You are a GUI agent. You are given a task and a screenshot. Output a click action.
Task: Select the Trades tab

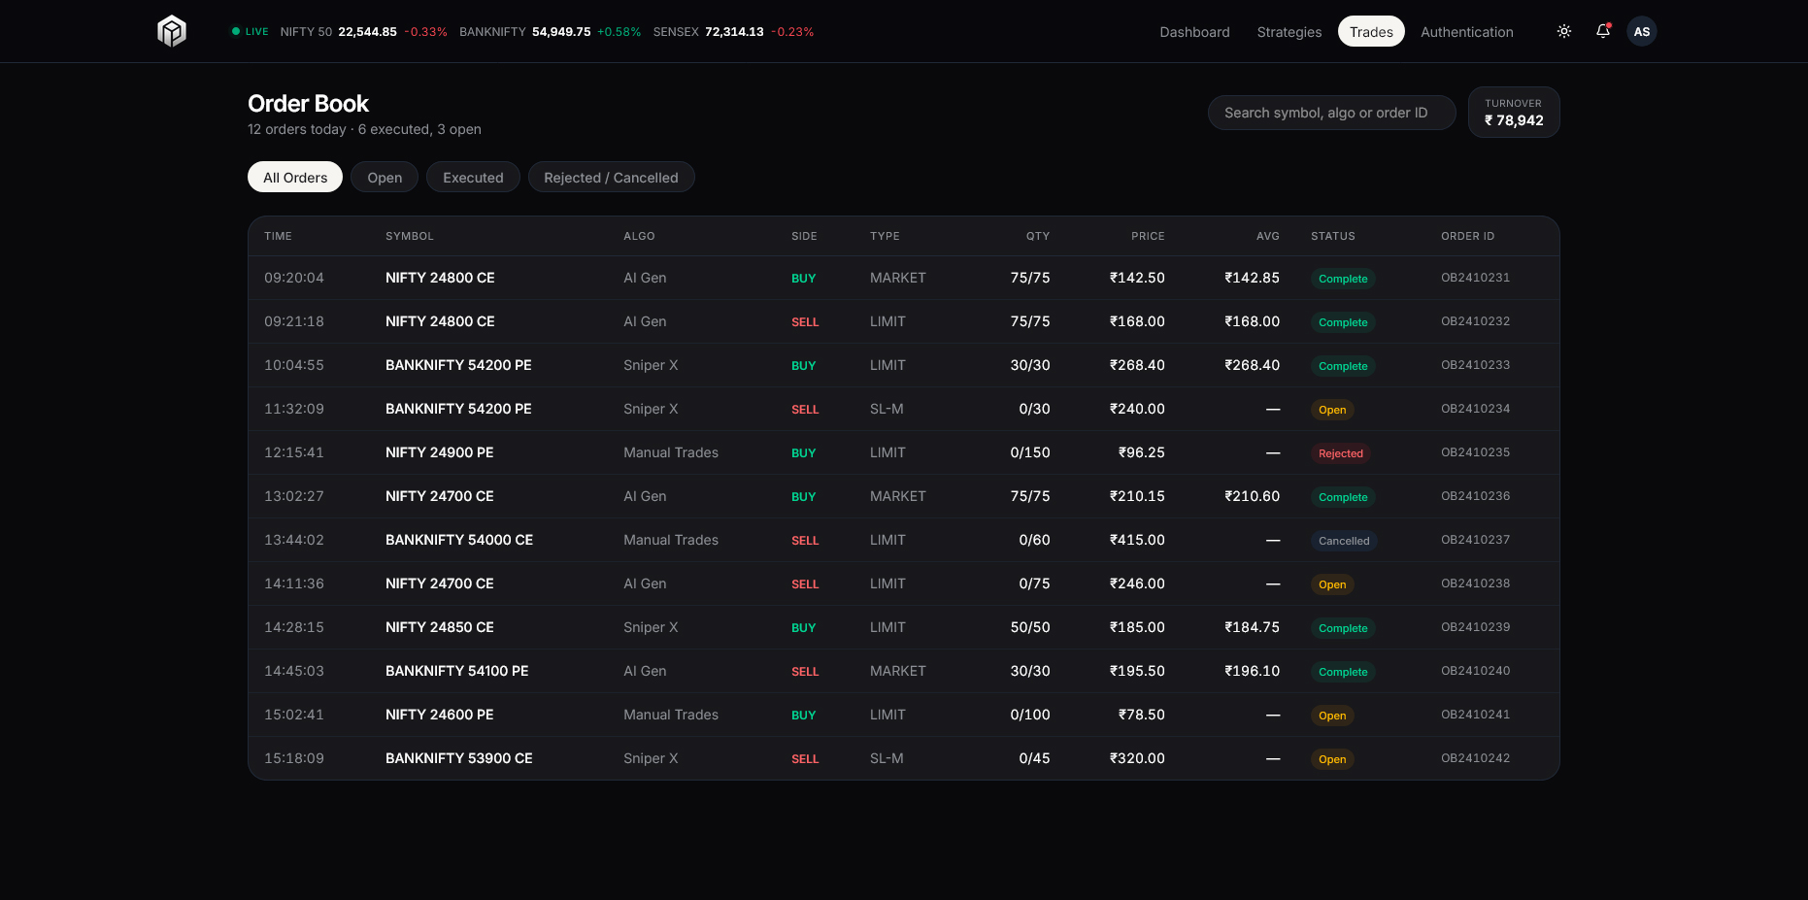pyautogui.click(x=1371, y=32)
